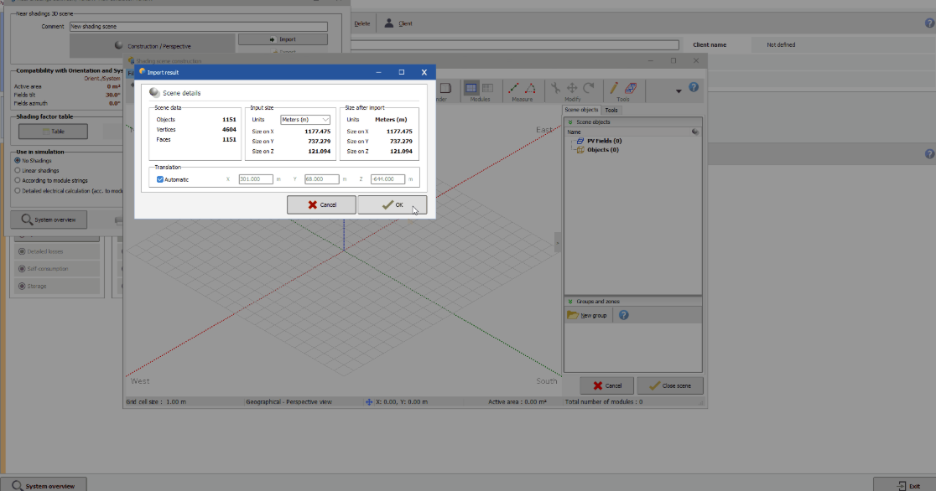The height and width of the screenshot is (491, 936).
Task: Open the edit object icon in Tools group
Action: tap(631, 88)
